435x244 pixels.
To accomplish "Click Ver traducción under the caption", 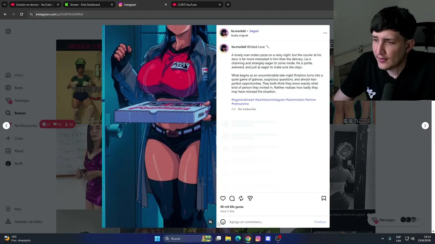I will [247, 109].
